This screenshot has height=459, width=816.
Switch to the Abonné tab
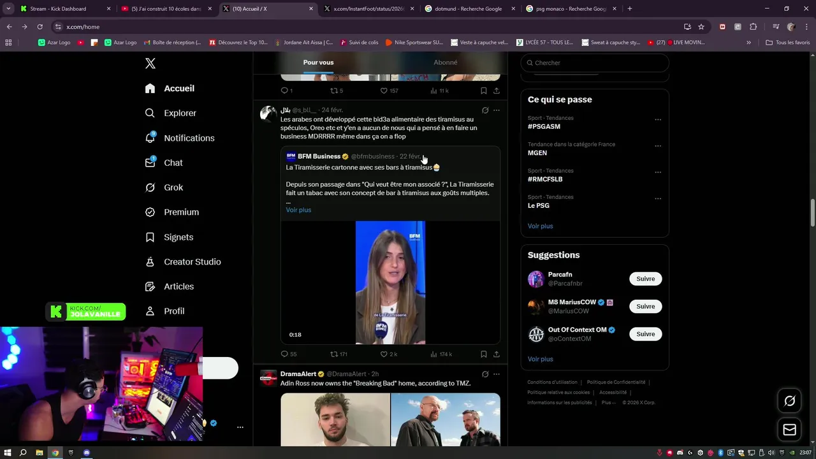[x=445, y=62]
